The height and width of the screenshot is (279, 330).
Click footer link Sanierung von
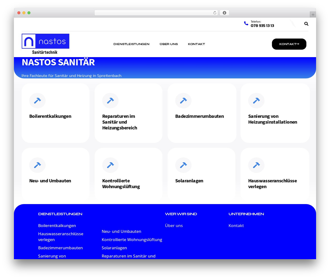tap(52, 256)
